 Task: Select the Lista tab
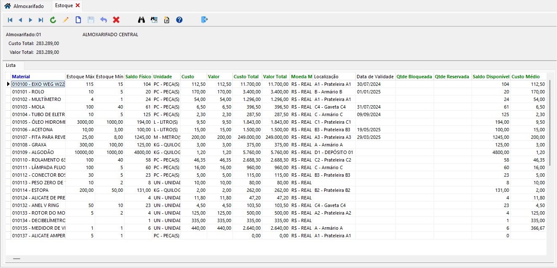(x=11, y=66)
